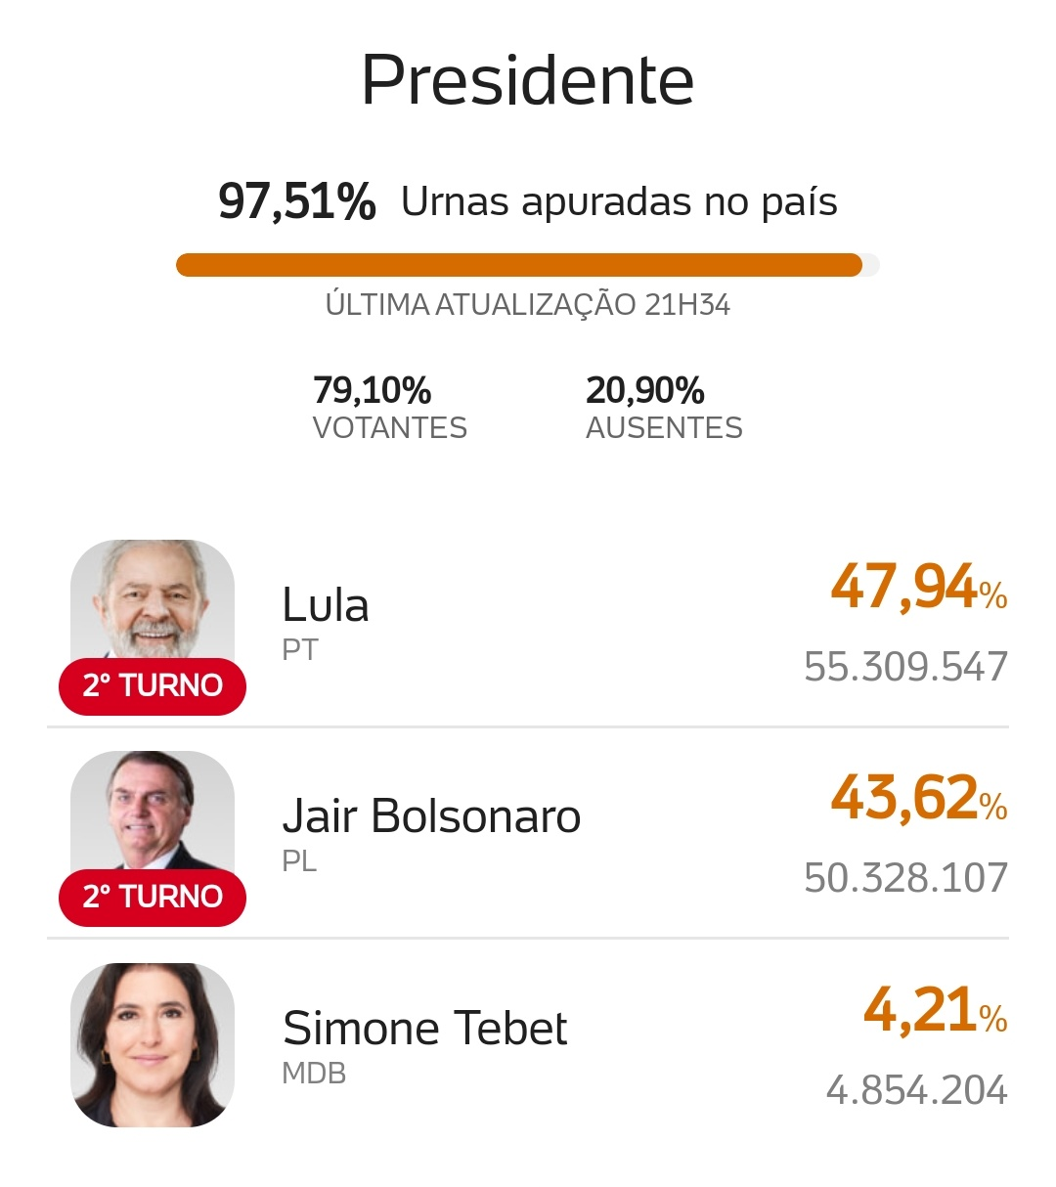The height and width of the screenshot is (1187, 1056).
Task: Click the 2º TURNO badge under Bolsonaro
Action: point(153,897)
